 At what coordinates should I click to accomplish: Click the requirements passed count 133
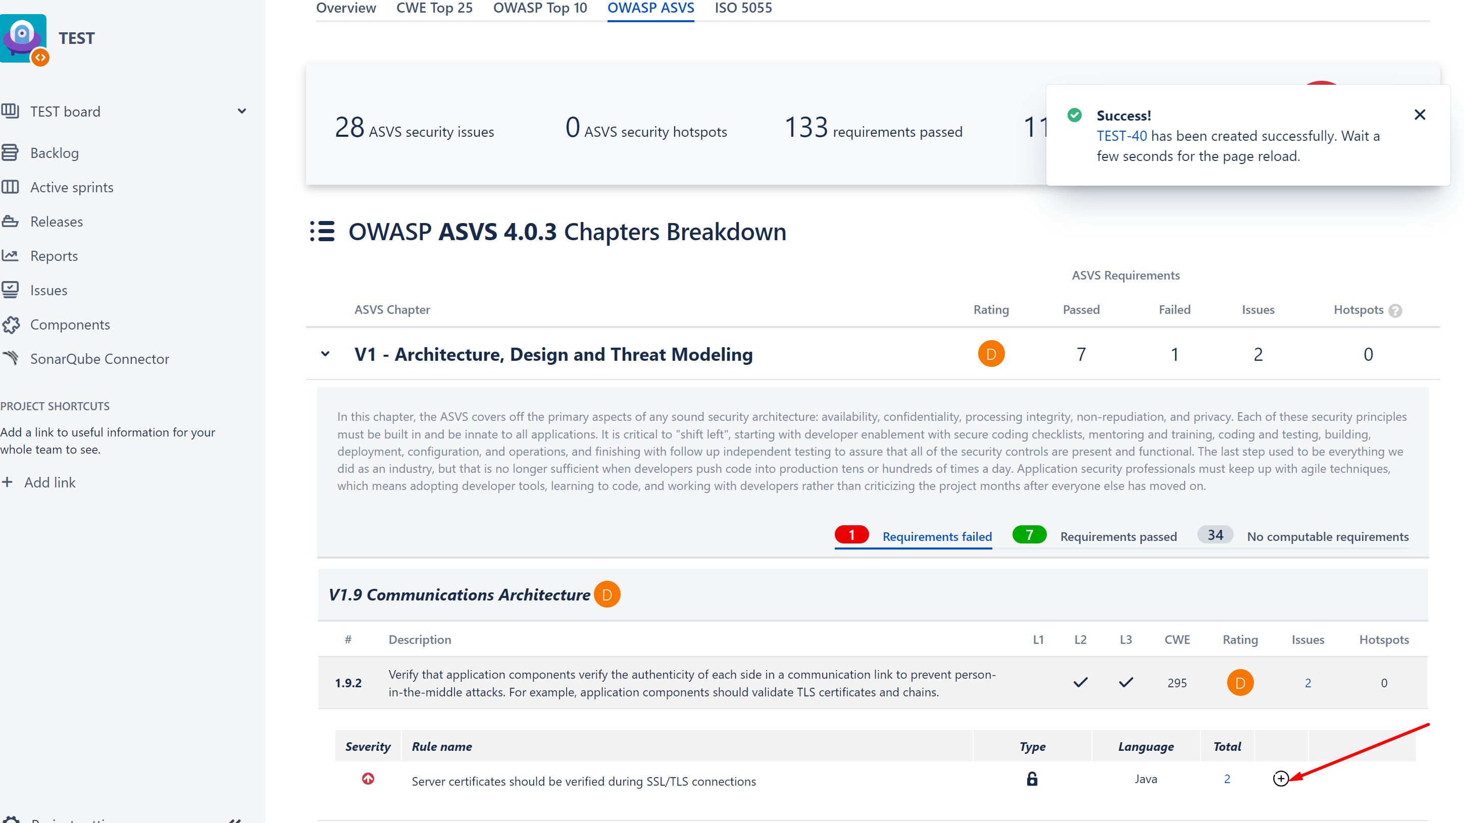pos(805,128)
